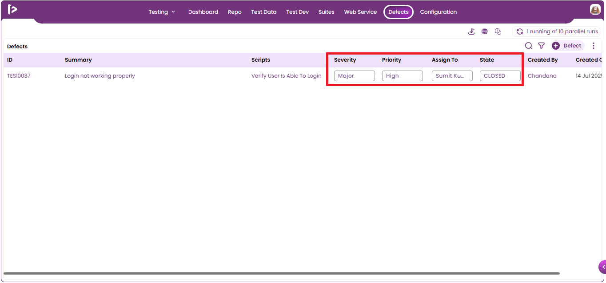This screenshot has width=606, height=283.
Task: Go to the Dashboard tab
Action: [x=203, y=12]
